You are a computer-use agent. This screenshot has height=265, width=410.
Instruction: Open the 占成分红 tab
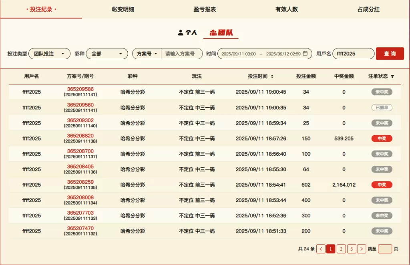pyautogui.click(x=368, y=9)
